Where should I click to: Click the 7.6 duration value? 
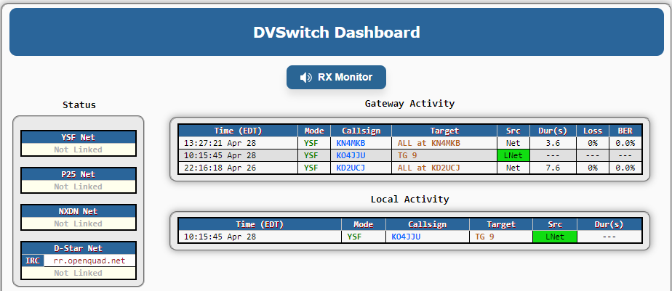[x=553, y=168]
